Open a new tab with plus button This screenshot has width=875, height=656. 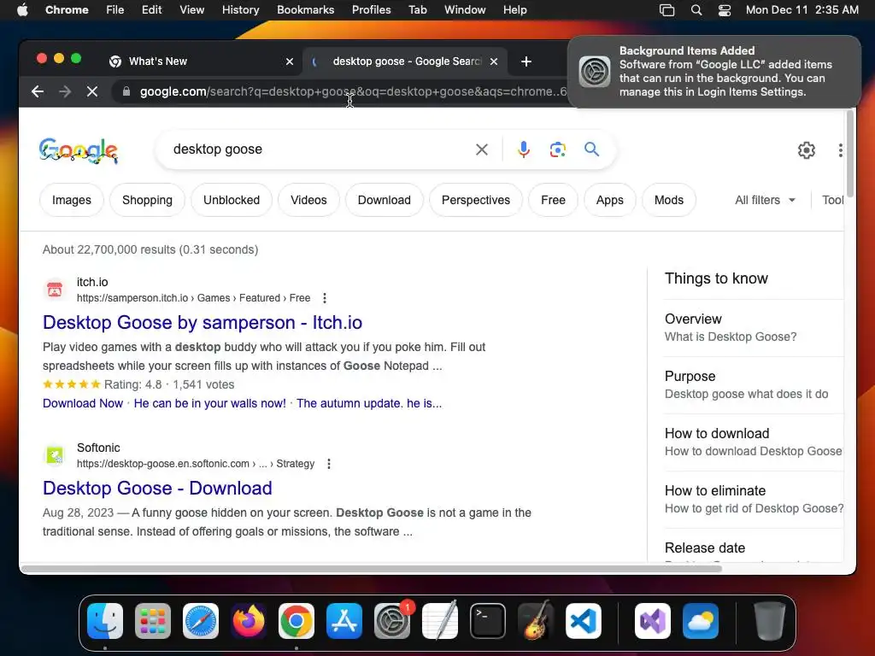(526, 61)
